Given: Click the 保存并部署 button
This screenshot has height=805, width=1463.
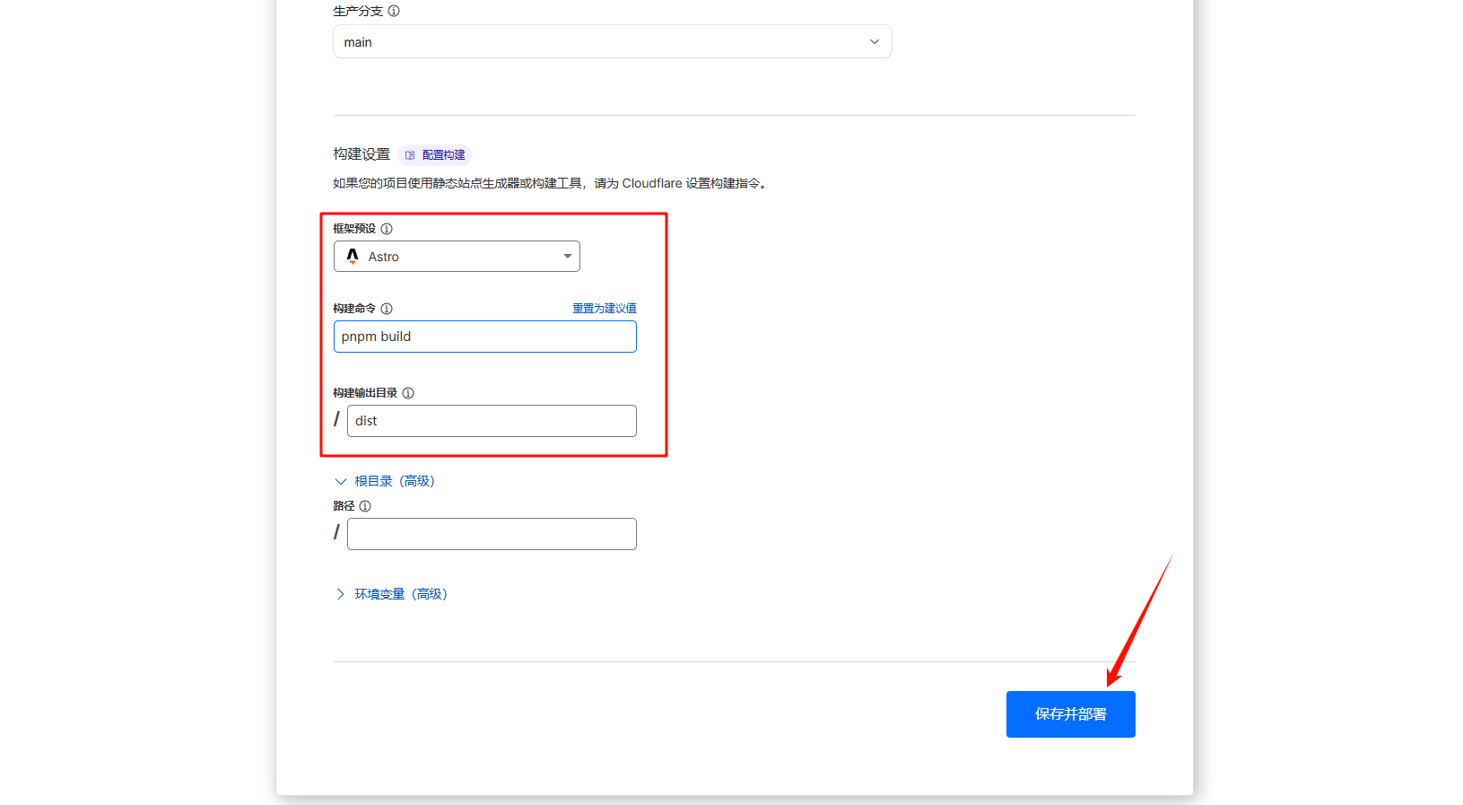Looking at the screenshot, I should pos(1070,714).
